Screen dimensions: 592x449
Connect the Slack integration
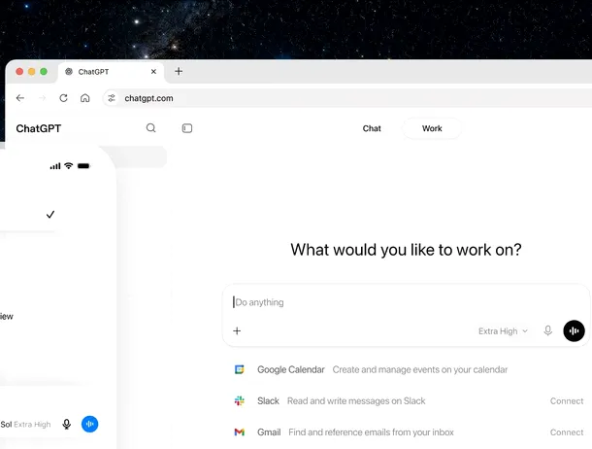(567, 401)
